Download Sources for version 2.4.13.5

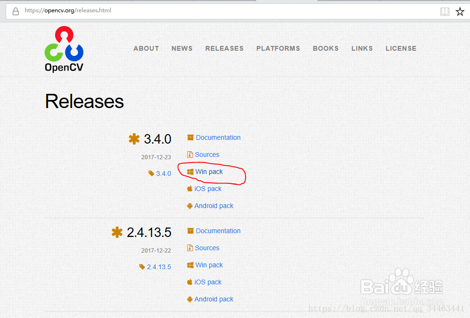pos(207,248)
